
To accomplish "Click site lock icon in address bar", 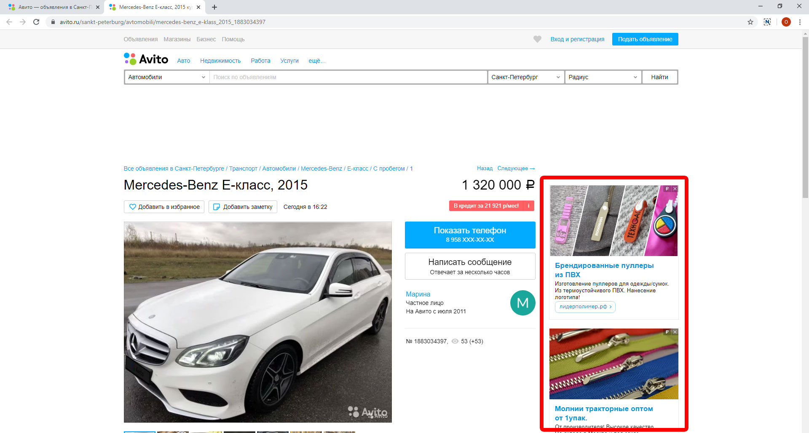I will coord(53,22).
